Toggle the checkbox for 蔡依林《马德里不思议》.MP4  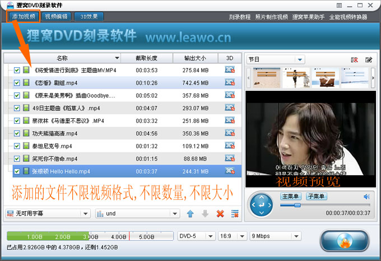click(17, 120)
